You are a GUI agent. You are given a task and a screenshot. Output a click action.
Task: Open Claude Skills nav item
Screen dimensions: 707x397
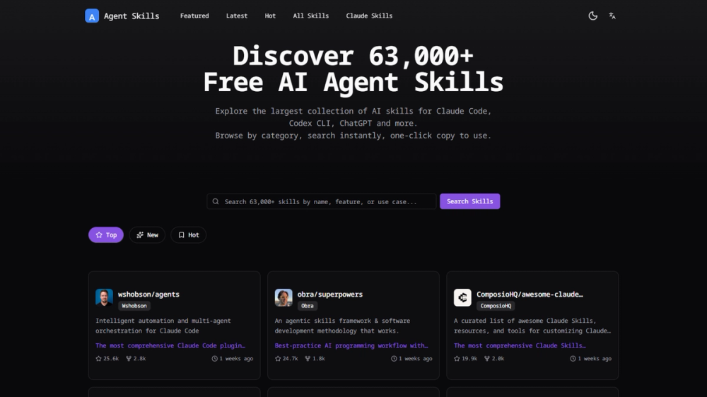click(x=369, y=16)
